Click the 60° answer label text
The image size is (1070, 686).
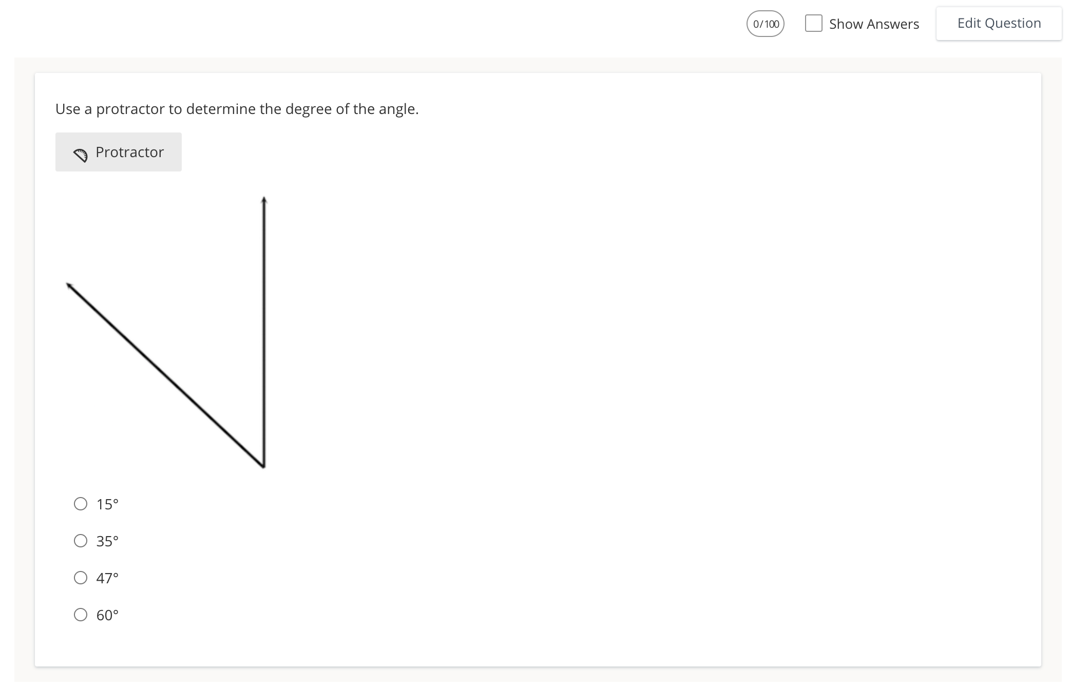pos(107,615)
